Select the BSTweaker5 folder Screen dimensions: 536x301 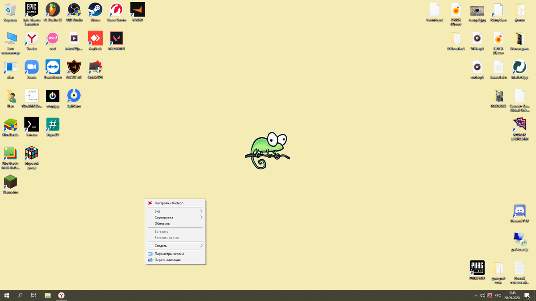456,41
